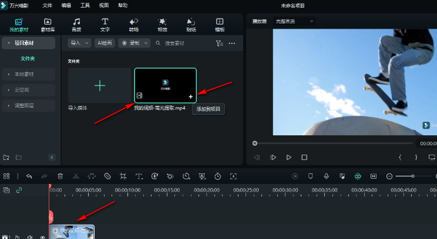Click the plus icon on the video thumbnail
The image size is (437, 239).
pos(191,97)
